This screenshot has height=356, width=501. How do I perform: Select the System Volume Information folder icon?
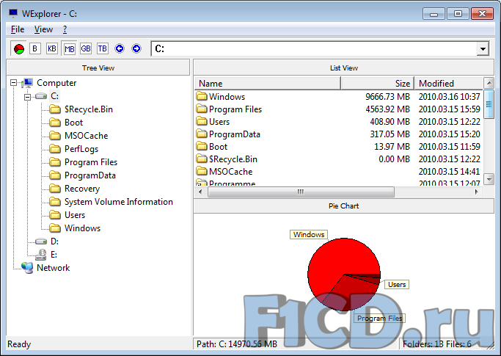point(55,202)
